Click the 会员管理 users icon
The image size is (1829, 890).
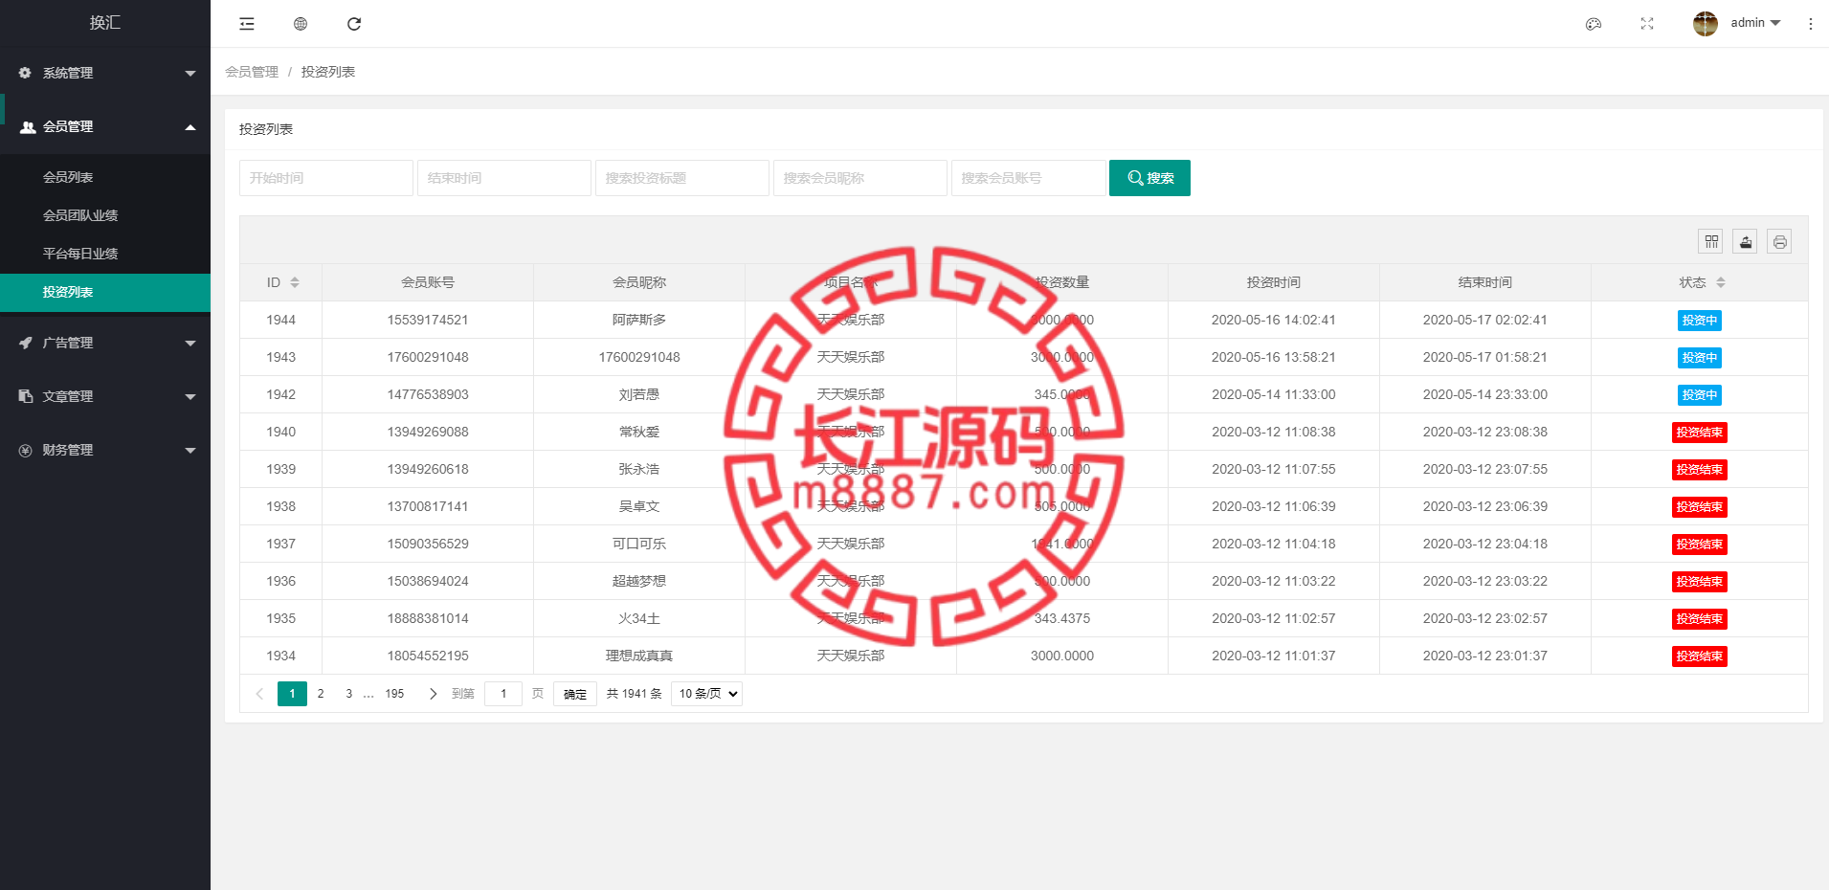[28, 126]
